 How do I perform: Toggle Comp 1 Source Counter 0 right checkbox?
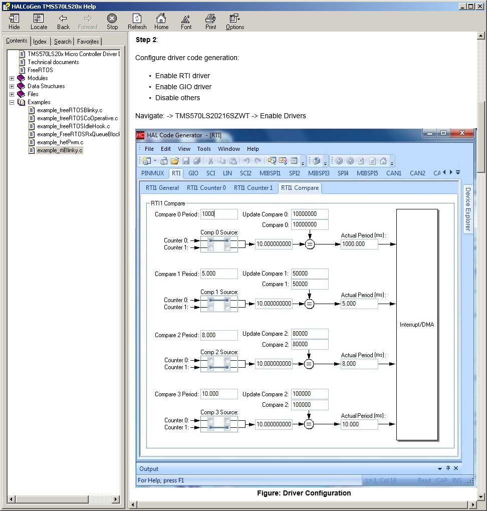227,300
